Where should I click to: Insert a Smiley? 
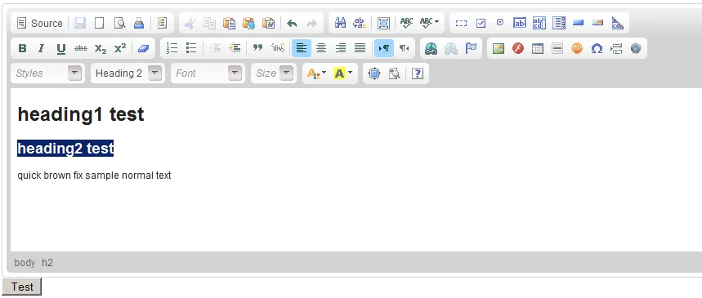[x=577, y=48]
